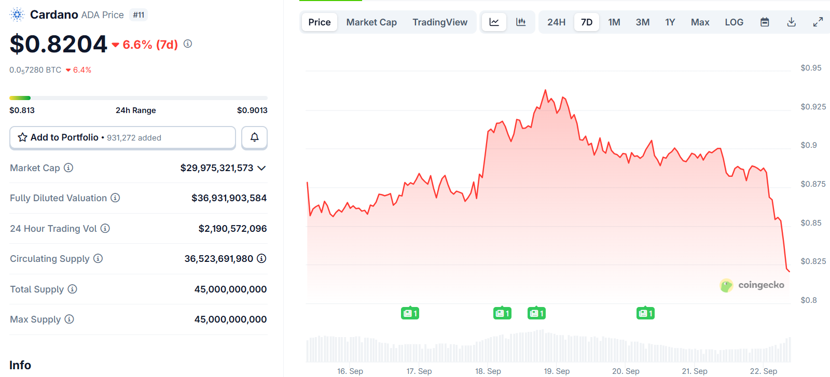The height and width of the screenshot is (377, 830).
Task: Click the $2,190,572,096 trading volume value
Action: click(x=232, y=229)
